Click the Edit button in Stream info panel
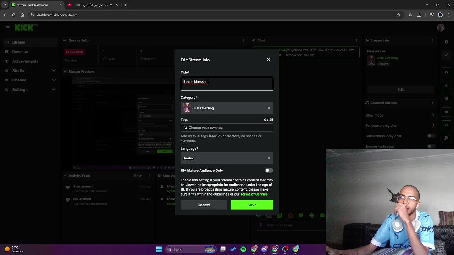 pyautogui.click(x=400, y=89)
